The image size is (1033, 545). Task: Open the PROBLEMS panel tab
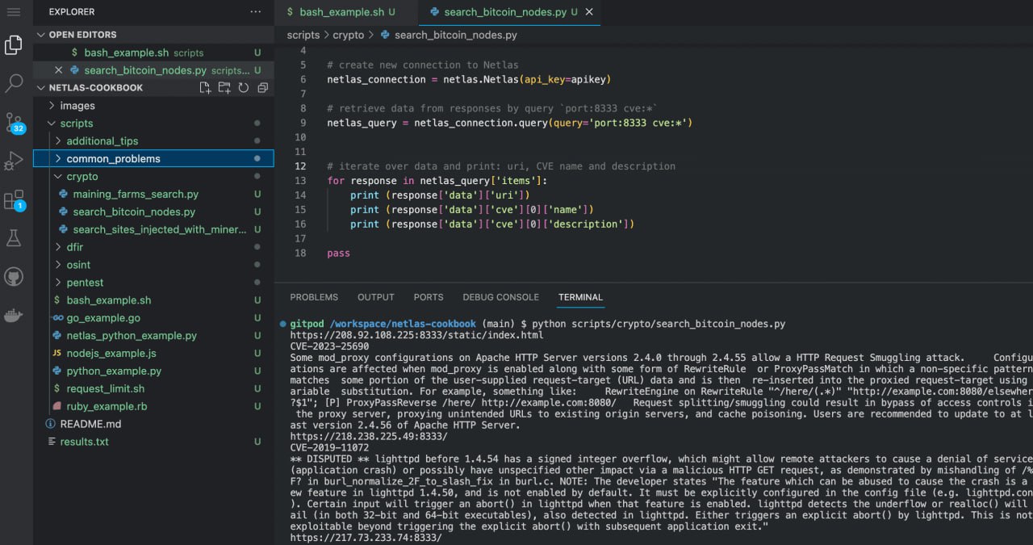314,297
